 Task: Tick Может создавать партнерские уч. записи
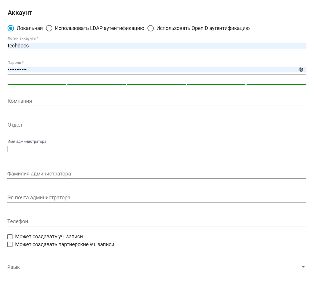pyautogui.click(x=10, y=244)
